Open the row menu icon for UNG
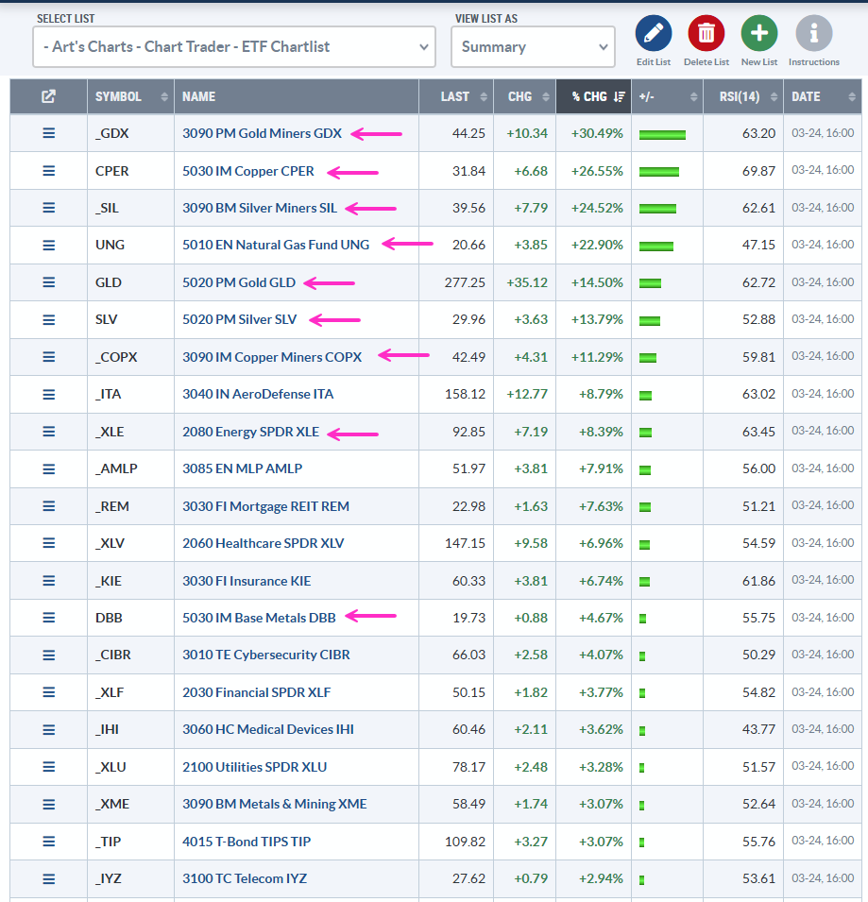This screenshot has height=902, width=868. pos(49,245)
